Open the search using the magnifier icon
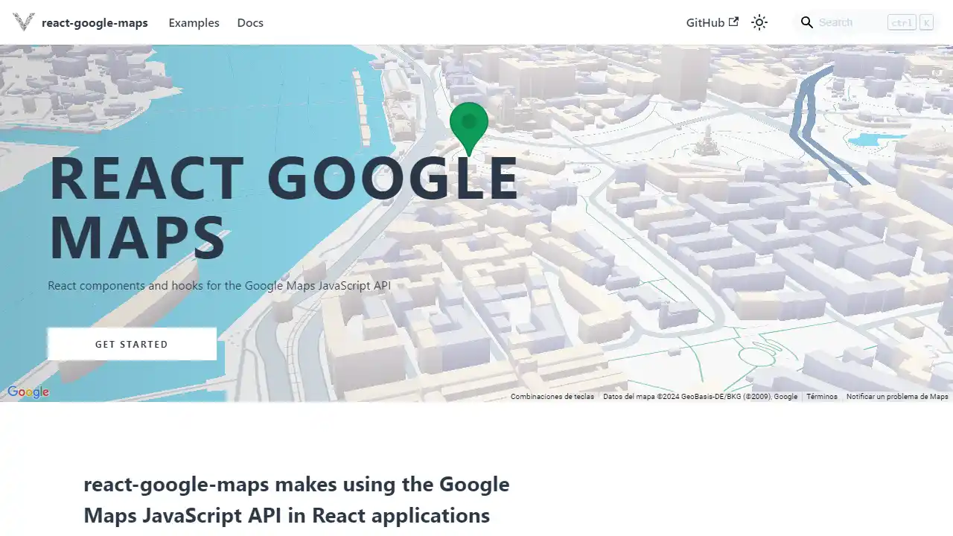Screen dimensions: 953x536 (x=806, y=22)
